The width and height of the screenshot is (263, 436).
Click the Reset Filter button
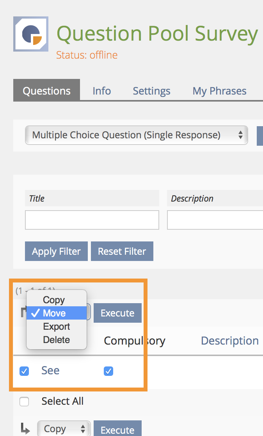coord(122,251)
